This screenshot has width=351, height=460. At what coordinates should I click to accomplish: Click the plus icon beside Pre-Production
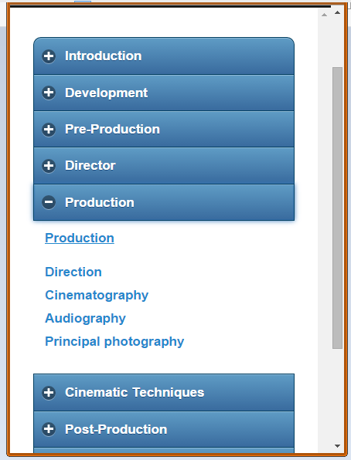[49, 130]
